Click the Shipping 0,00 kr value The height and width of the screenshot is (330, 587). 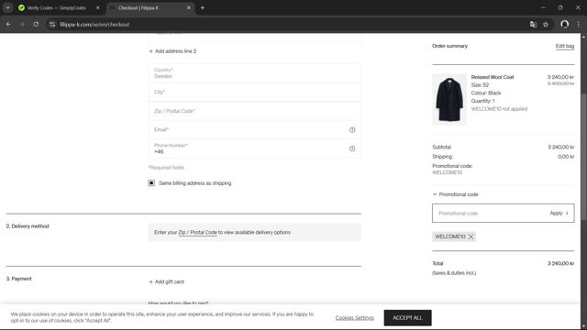click(566, 157)
